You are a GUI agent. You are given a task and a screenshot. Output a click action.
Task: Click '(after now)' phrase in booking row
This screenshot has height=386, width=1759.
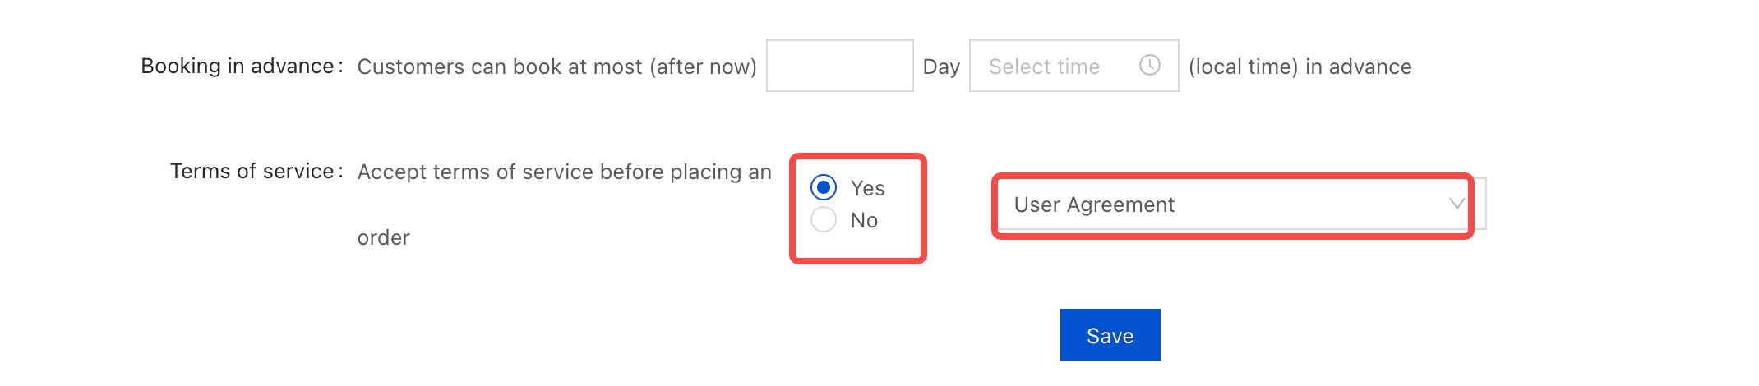703,67
